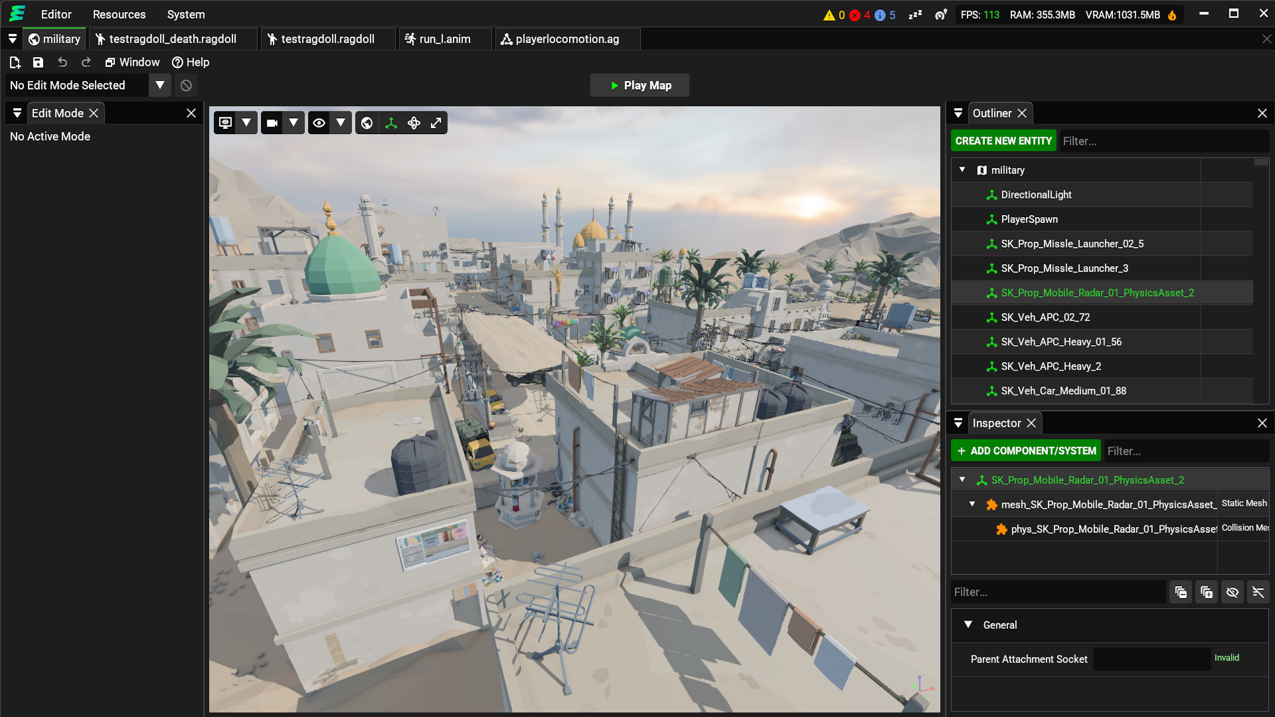
Task: Toggle the eye visibility icon in viewport toolbar
Action: coord(319,123)
